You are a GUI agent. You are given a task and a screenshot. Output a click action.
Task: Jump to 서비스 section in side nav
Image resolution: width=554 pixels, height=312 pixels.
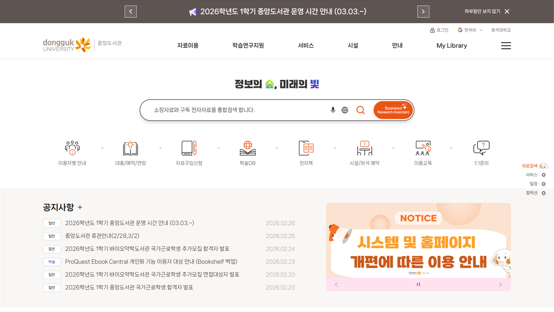point(535,175)
